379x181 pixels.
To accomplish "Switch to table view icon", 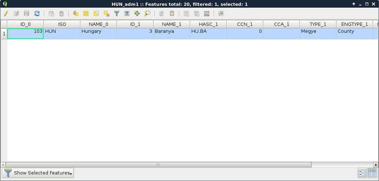I will pyautogui.click(x=372, y=173).
